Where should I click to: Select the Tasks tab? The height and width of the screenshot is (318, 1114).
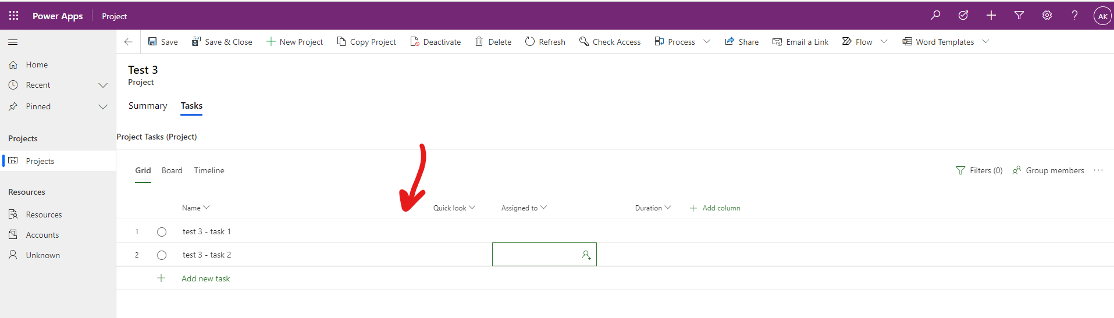(191, 106)
